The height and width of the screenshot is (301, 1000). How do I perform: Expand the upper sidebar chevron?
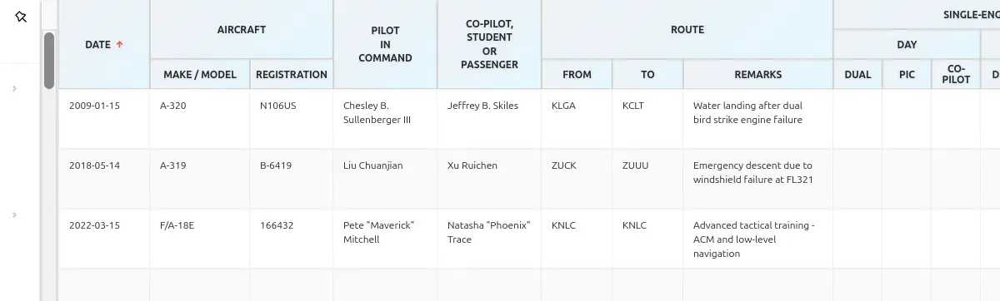(15, 88)
